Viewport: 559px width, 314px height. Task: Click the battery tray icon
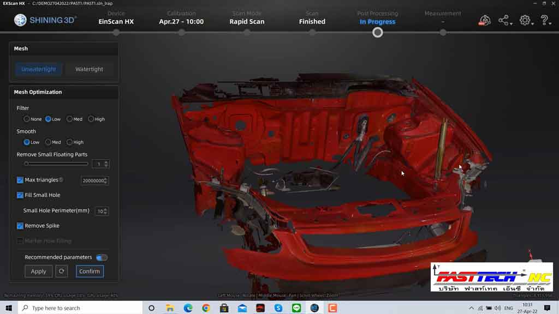click(489, 308)
